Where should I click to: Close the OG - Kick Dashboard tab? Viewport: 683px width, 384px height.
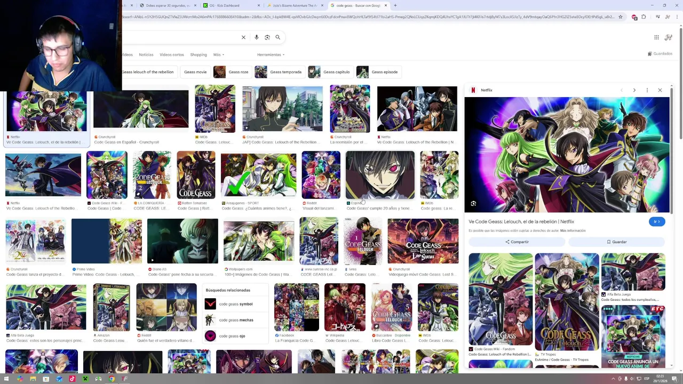tap(259, 5)
